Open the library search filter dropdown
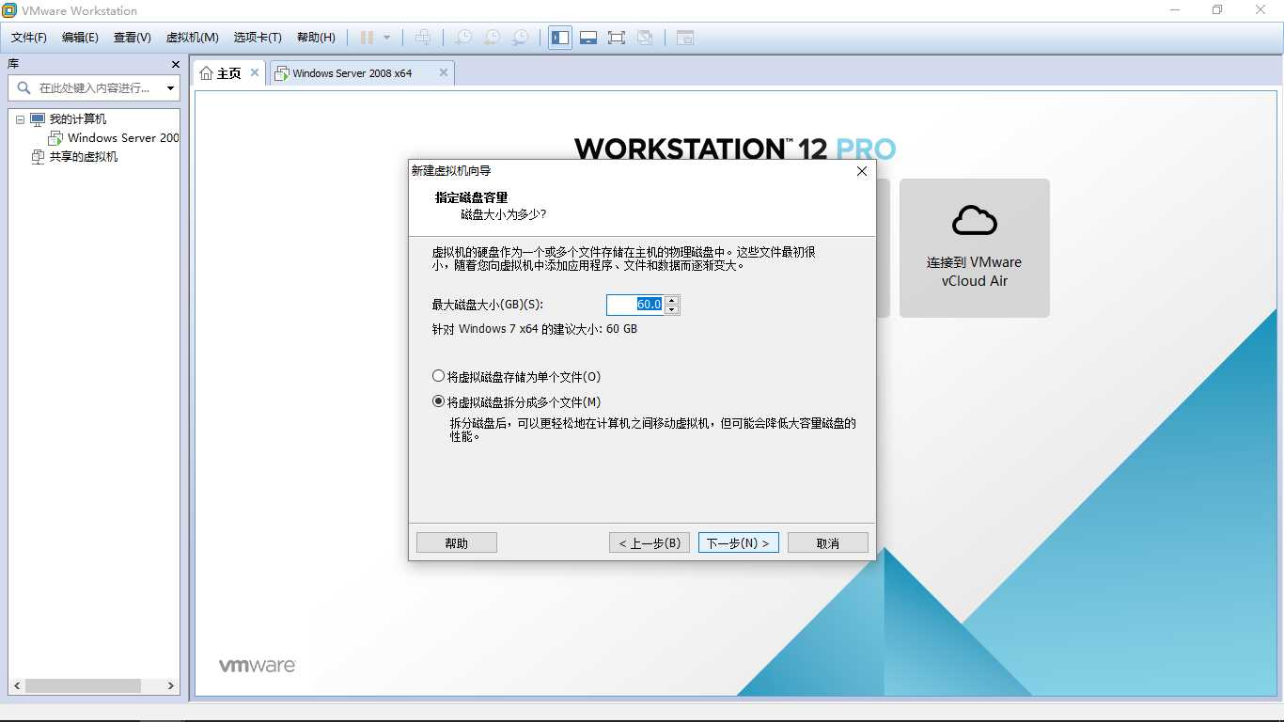The image size is (1284, 722). tap(170, 88)
